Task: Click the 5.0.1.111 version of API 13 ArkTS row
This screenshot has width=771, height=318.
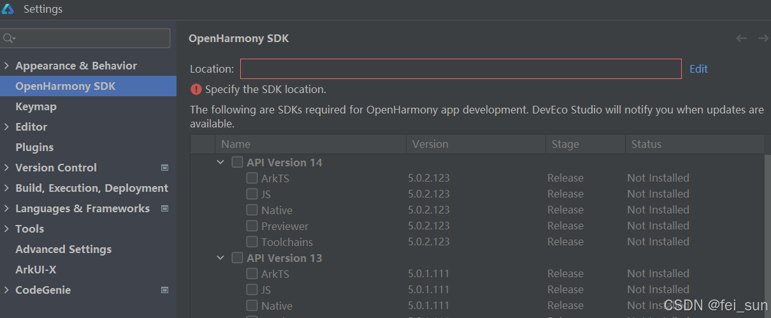Action: [429, 273]
